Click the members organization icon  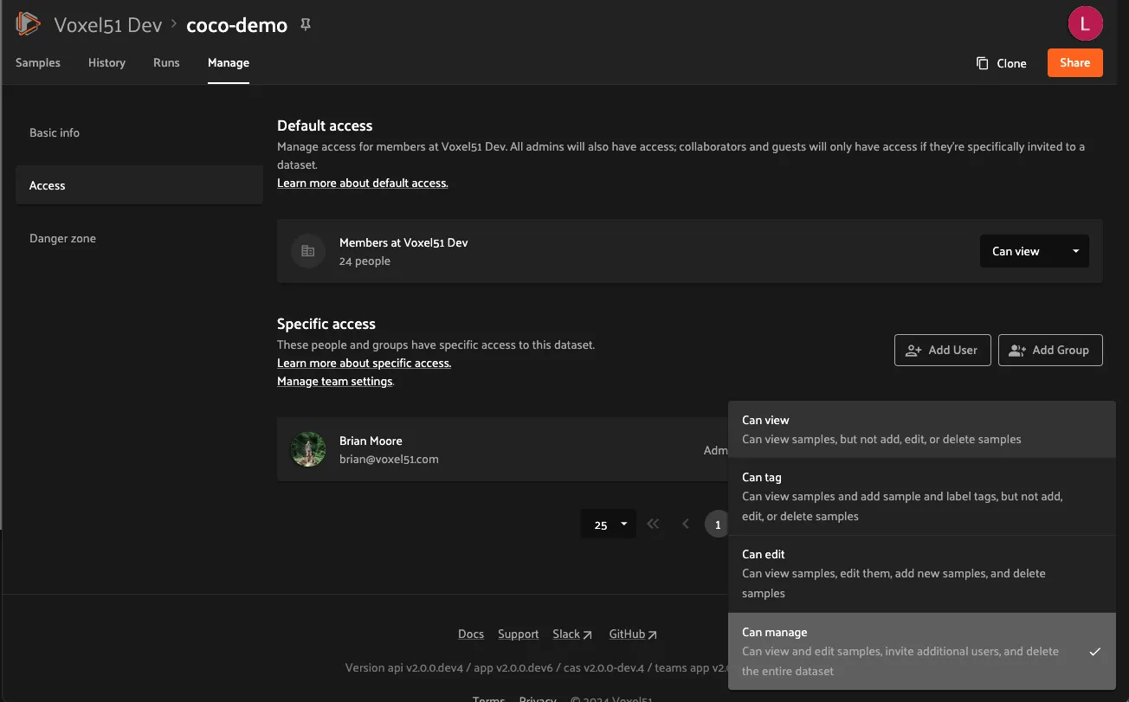coord(307,251)
